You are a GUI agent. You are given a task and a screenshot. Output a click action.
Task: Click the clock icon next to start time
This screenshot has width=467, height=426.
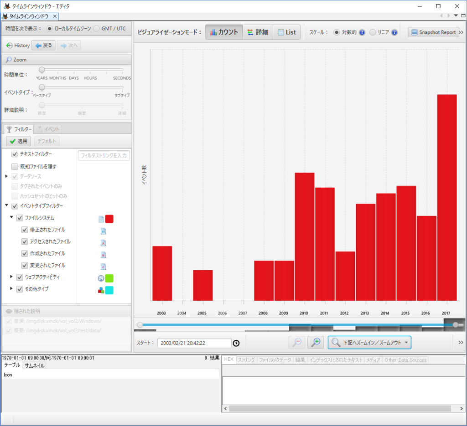tap(236, 343)
